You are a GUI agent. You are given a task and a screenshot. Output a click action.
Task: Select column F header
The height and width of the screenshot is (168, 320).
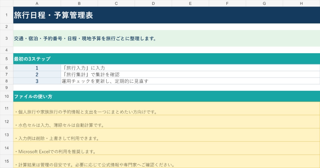pyautogui.click(x=227, y=3)
